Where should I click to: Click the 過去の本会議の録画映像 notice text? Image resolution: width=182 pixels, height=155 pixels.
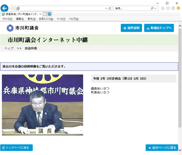pos(34,67)
